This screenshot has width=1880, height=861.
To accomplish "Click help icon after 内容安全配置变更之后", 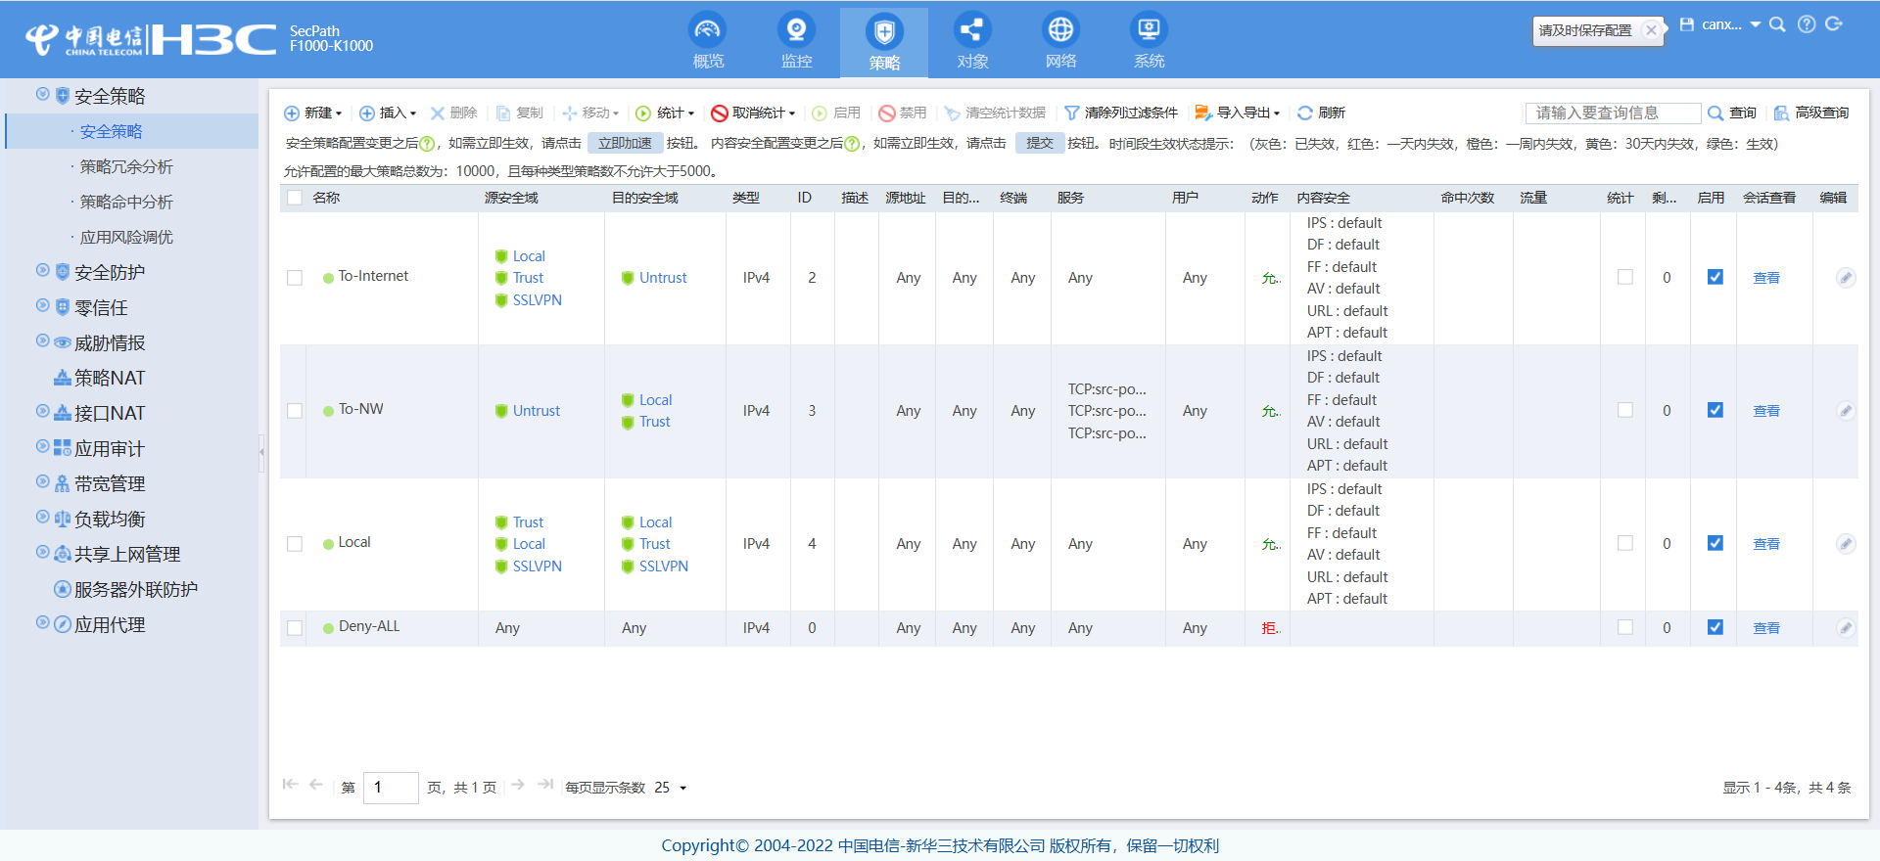I will tap(852, 144).
